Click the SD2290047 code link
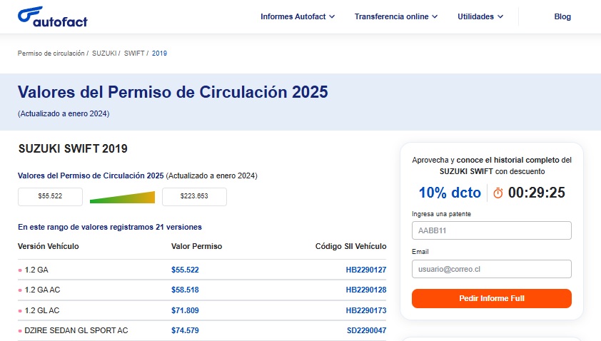Image resolution: width=601 pixels, height=341 pixels. point(365,330)
